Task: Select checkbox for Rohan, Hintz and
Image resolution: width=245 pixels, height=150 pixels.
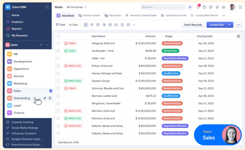Action: (58, 66)
